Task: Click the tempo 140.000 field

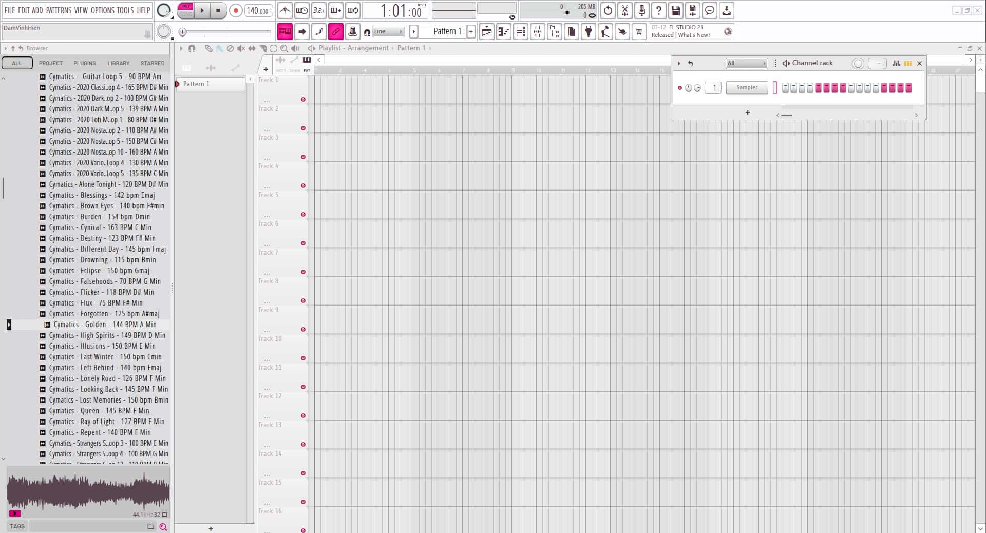Action: pos(258,10)
